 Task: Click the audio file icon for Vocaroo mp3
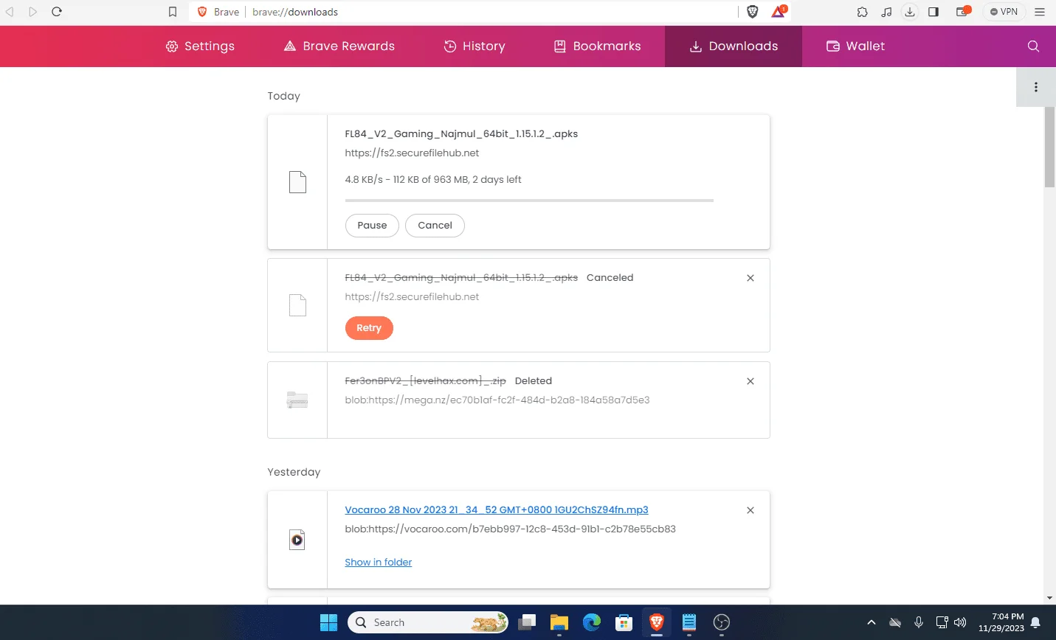point(297,540)
